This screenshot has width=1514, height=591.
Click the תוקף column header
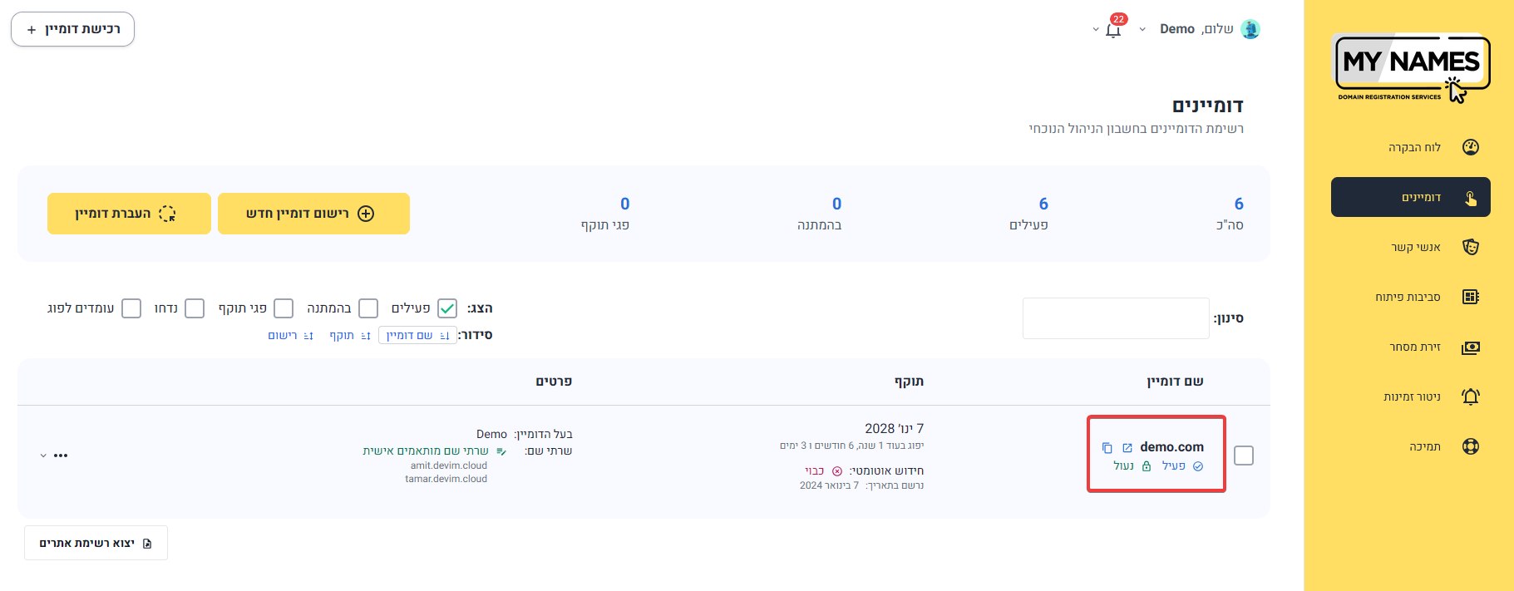tap(909, 382)
